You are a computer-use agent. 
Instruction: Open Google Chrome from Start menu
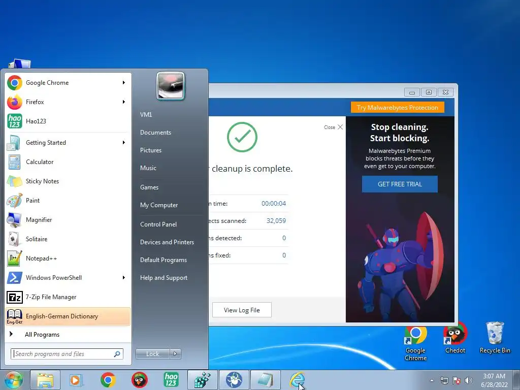point(68,83)
